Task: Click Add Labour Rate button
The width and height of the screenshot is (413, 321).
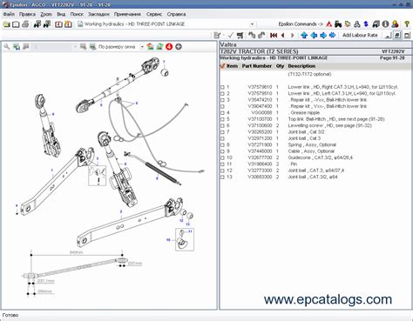Action: [x=360, y=35]
